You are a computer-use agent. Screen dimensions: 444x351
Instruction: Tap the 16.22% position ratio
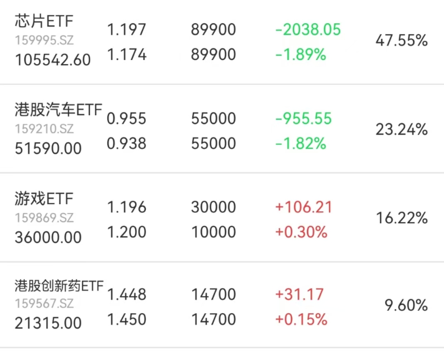click(x=401, y=218)
